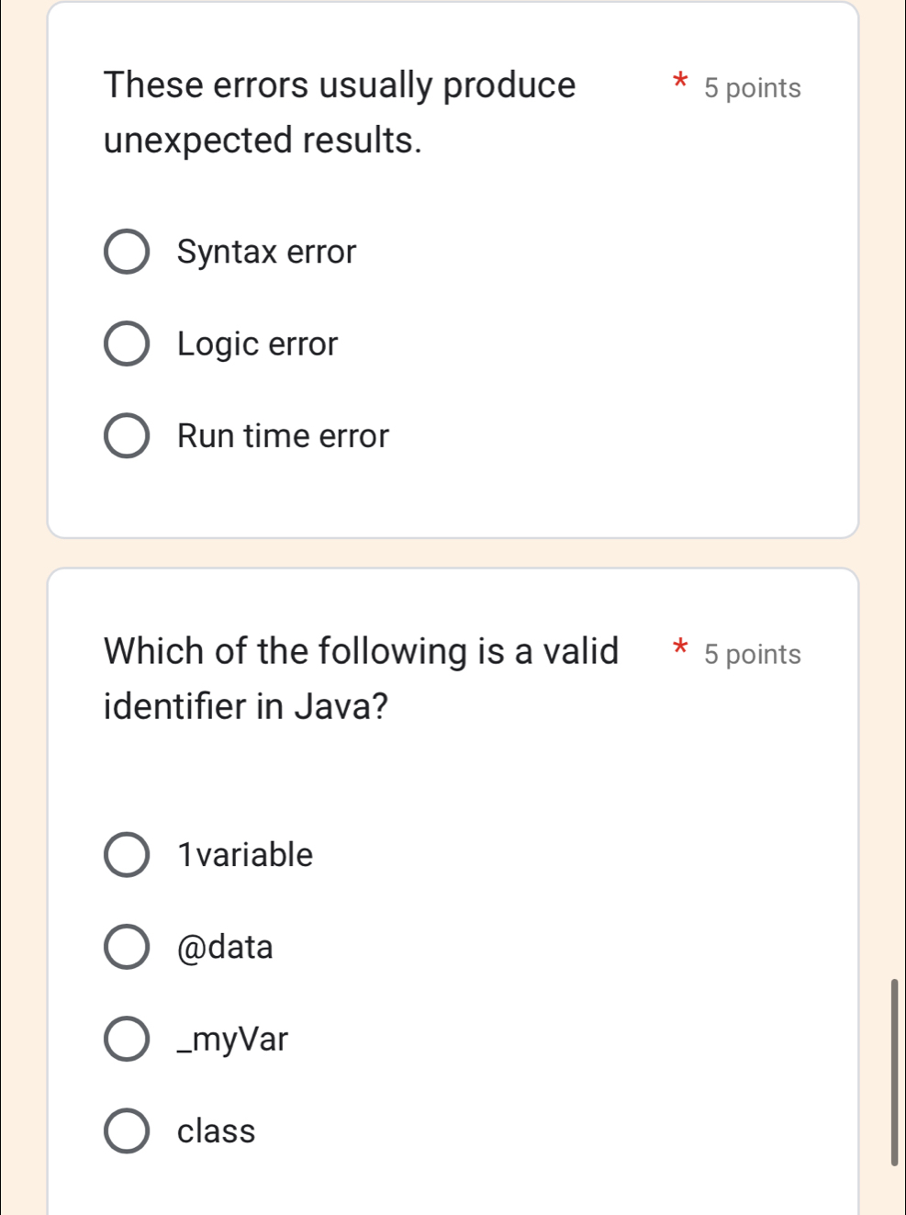The height and width of the screenshot is (1215, 906).
Task: Click the Syntax error answer label
Action: click(x=266, y=253)
